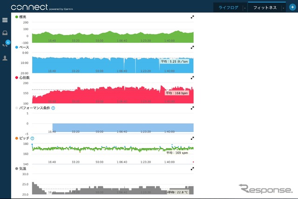
Task: Expand the ペース pace chart
Action: [192, 47]
